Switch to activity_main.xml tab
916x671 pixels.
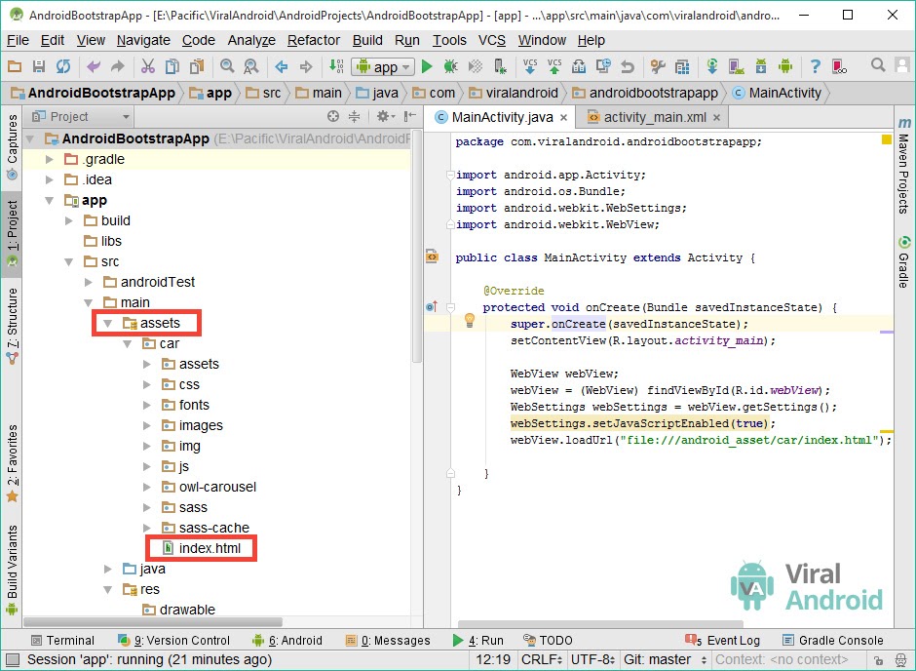tap(654, 117)
